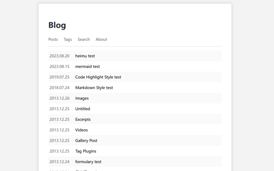Click the 2013.12.26 date beside Images
Image resolution: width=274 pixels, height=171 pixels.
point(59,98)
